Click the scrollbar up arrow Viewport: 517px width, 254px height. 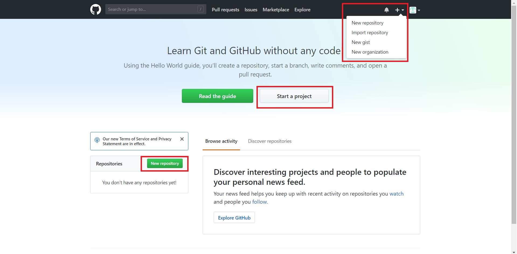pyautogui.click(x=514, y=2)
